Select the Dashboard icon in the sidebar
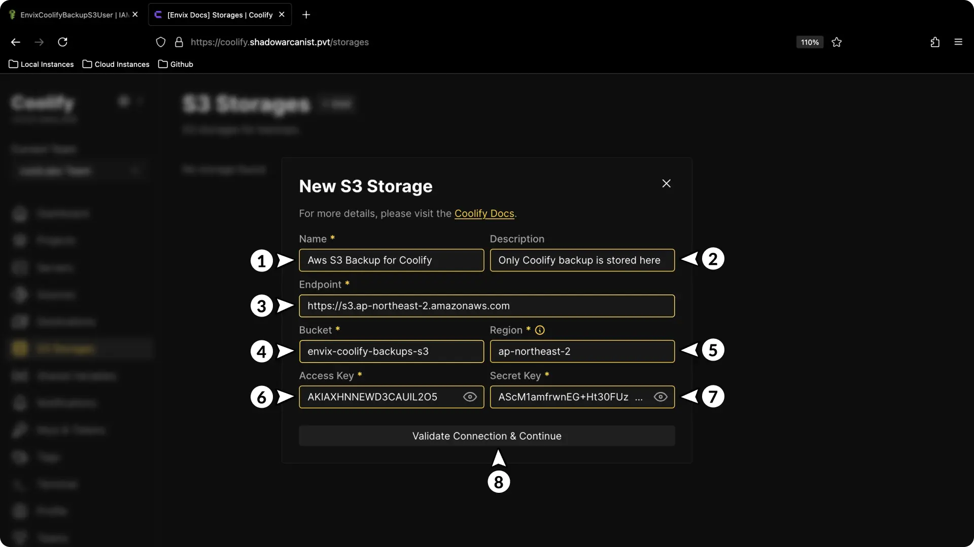The width and height of the screenshot is (974, 547). (19, 213)
